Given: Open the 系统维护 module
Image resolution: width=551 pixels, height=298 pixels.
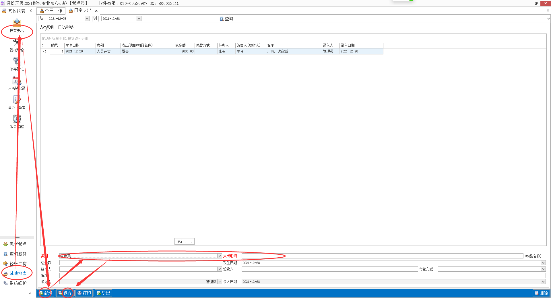Looking at the screenshot, I should pos(15,283).
